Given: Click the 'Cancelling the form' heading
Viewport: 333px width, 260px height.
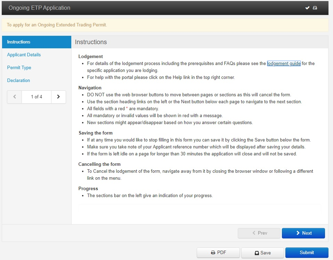Looking at the screenshot, I should point(99,164).
